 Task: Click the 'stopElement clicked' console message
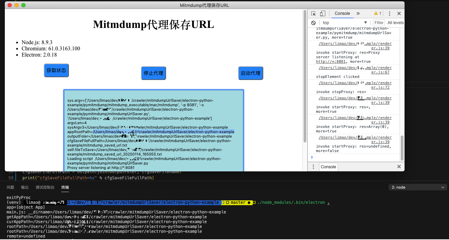[338, 77]
